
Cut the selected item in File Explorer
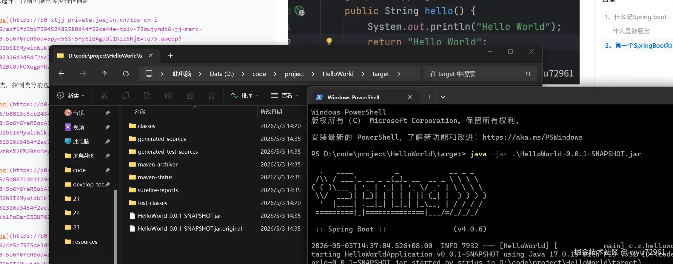click(x=104, y=95)
